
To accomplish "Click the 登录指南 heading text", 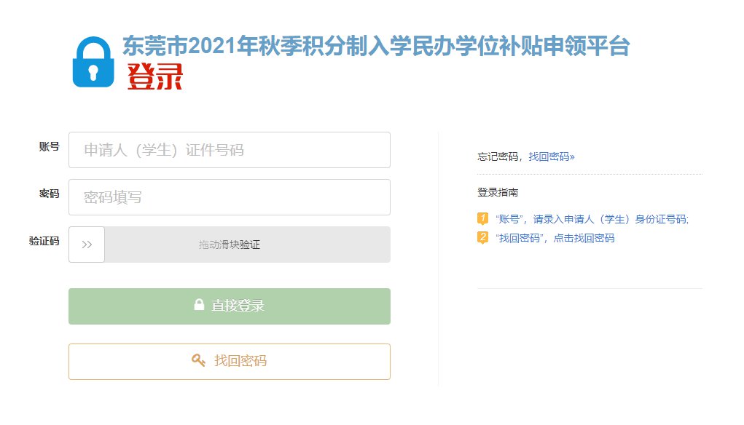I will pos(498,193).
